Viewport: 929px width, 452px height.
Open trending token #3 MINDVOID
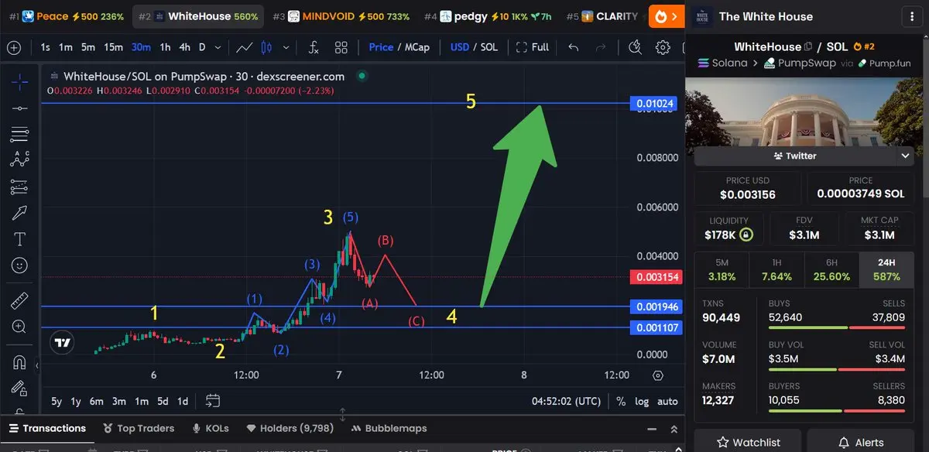point(341,16)
